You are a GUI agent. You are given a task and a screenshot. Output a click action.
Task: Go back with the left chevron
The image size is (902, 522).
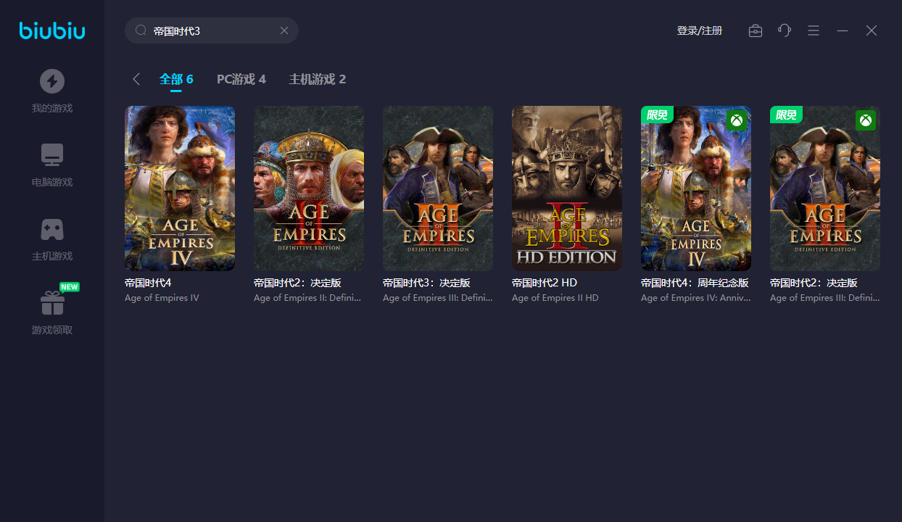coord(136,79)
